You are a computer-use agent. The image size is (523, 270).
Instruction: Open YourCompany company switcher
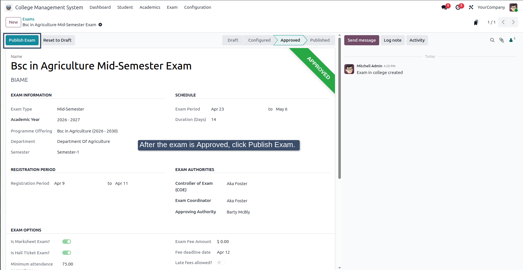[491, 7]
